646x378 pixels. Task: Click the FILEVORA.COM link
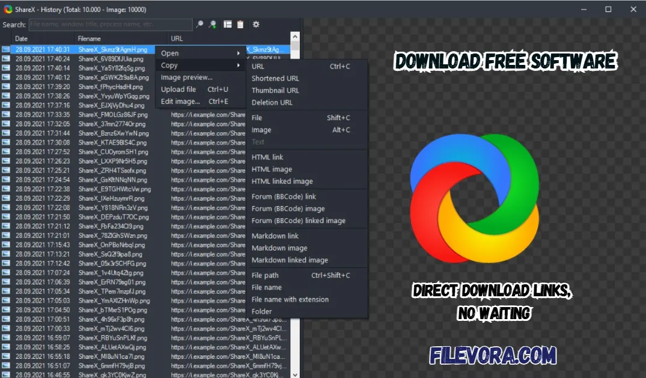tap(493, 356)
